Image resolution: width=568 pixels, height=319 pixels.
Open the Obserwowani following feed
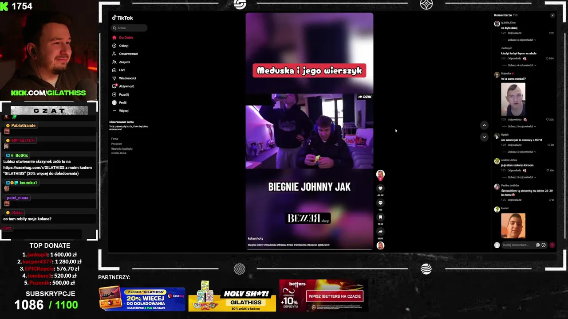[125, 54]
